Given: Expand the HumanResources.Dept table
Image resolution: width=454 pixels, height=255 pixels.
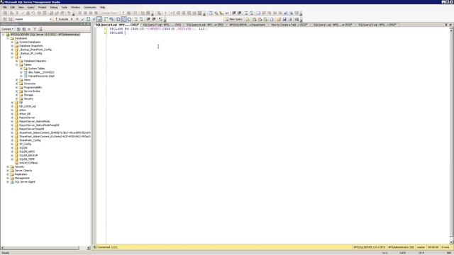Looking at the screenshot, I should pos(21,76).
